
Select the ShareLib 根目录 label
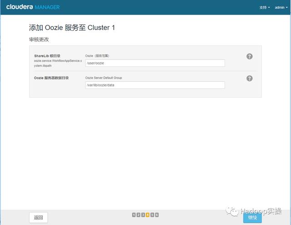pos(47,56)
